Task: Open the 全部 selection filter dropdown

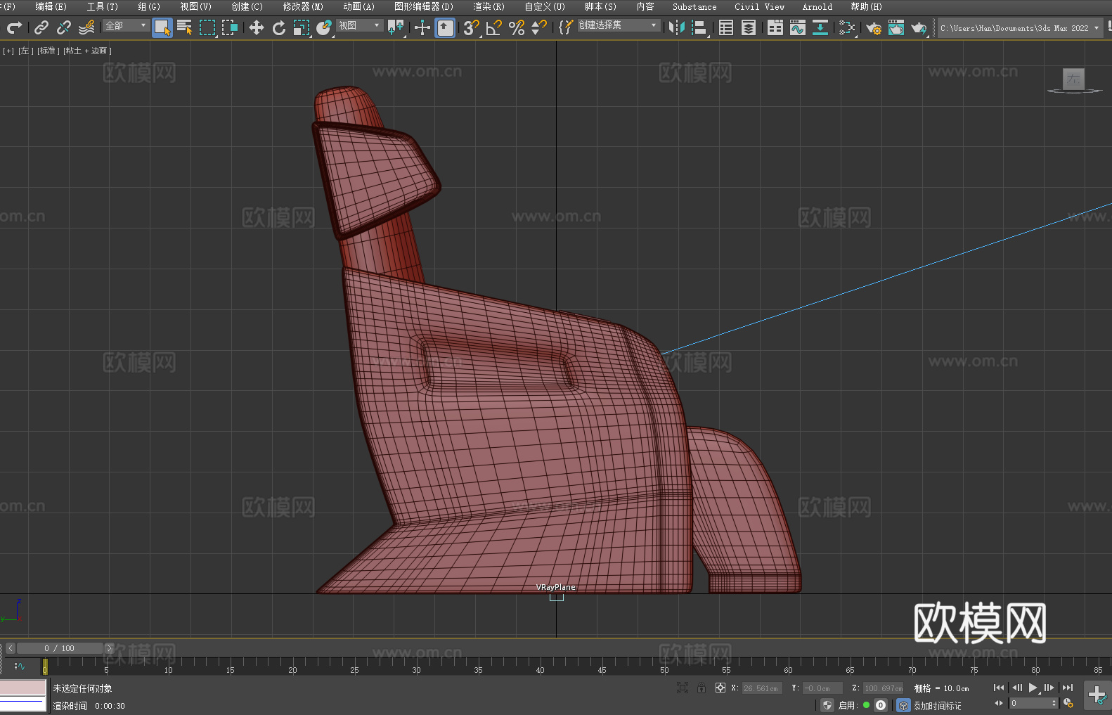Action: [x=126, y=25]
